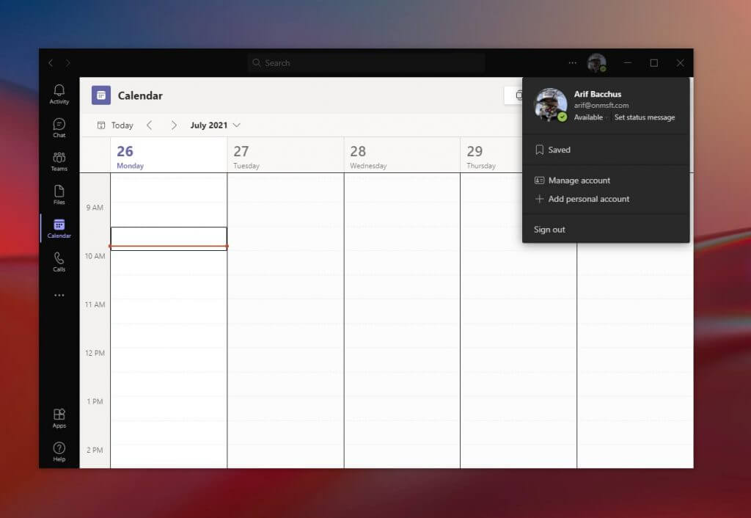This screenshot has width=751, height=518.
Task: Show more apps ellipsis in sidebar
Action: point(59,295)
